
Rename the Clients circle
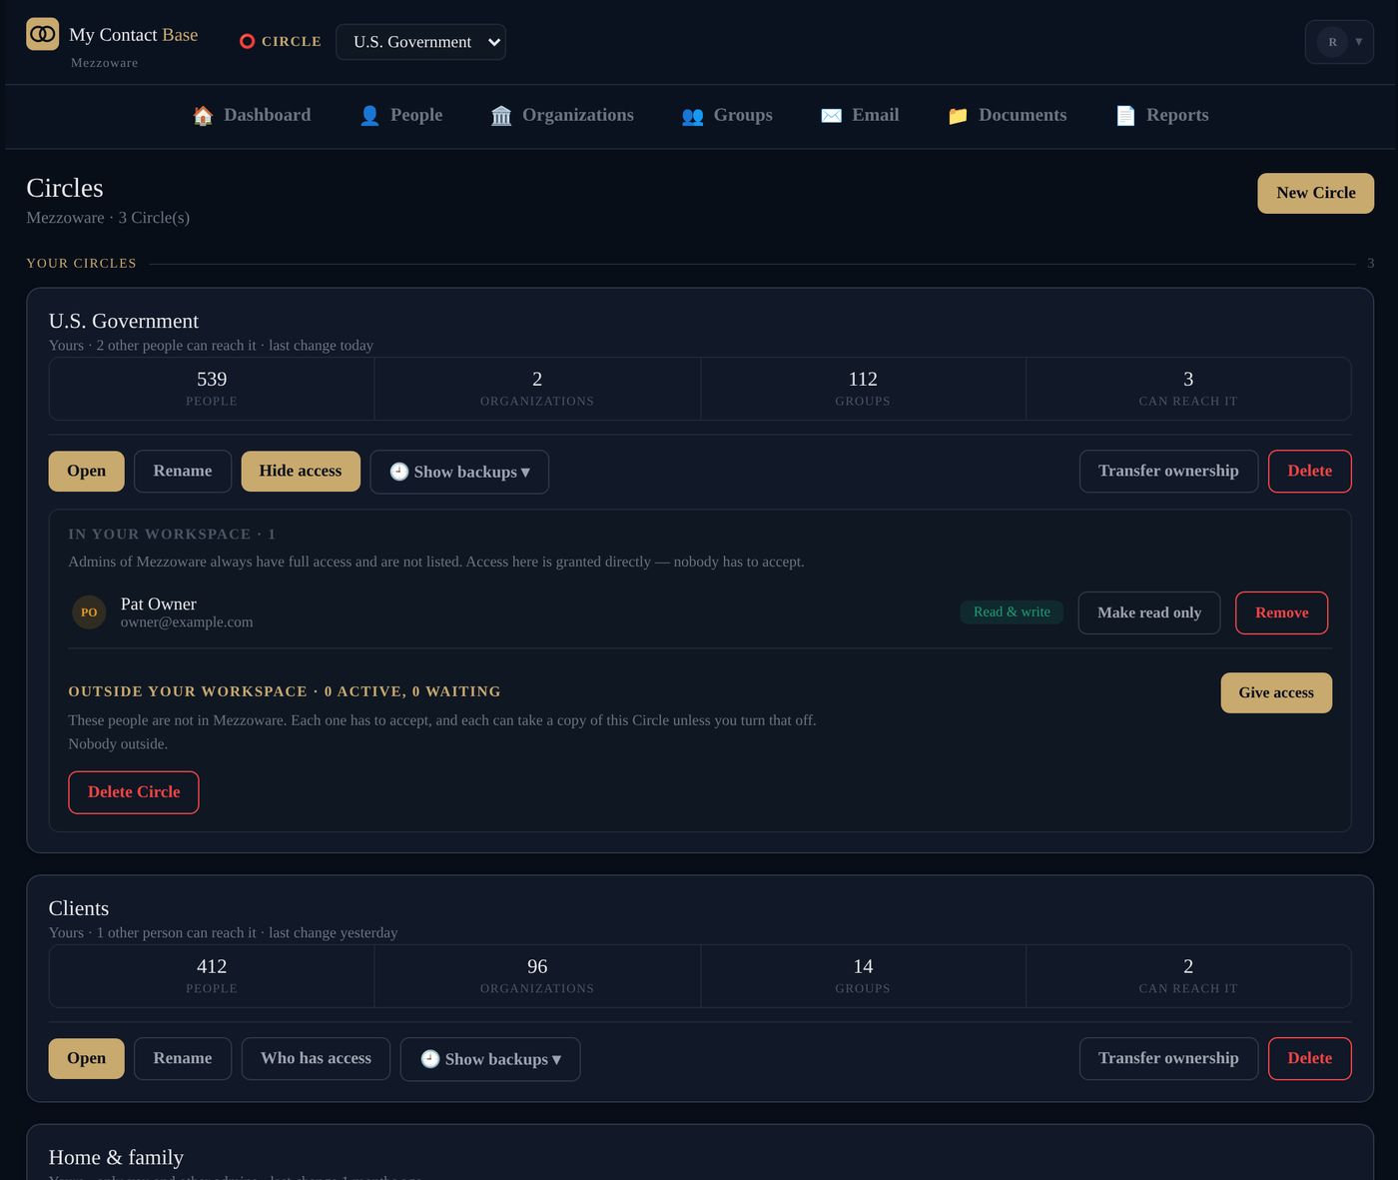(x=183, y=1058)
